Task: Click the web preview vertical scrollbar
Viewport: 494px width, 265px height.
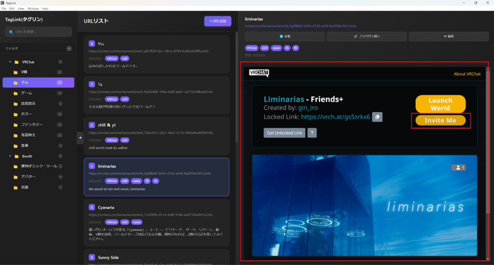Action: coord(488,142)
